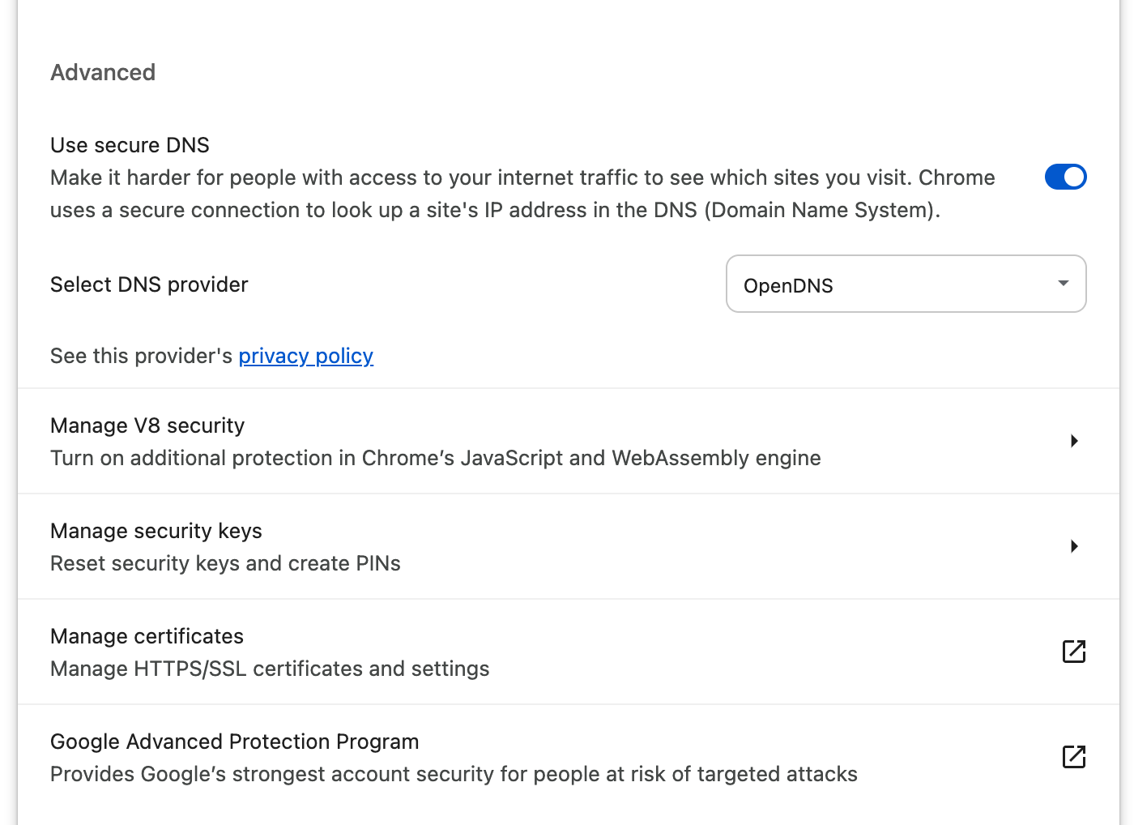The image size is (1134, 825).
Task: Click the DNS provider dropdown caret arrow
Action: [x=1063, y=284]
